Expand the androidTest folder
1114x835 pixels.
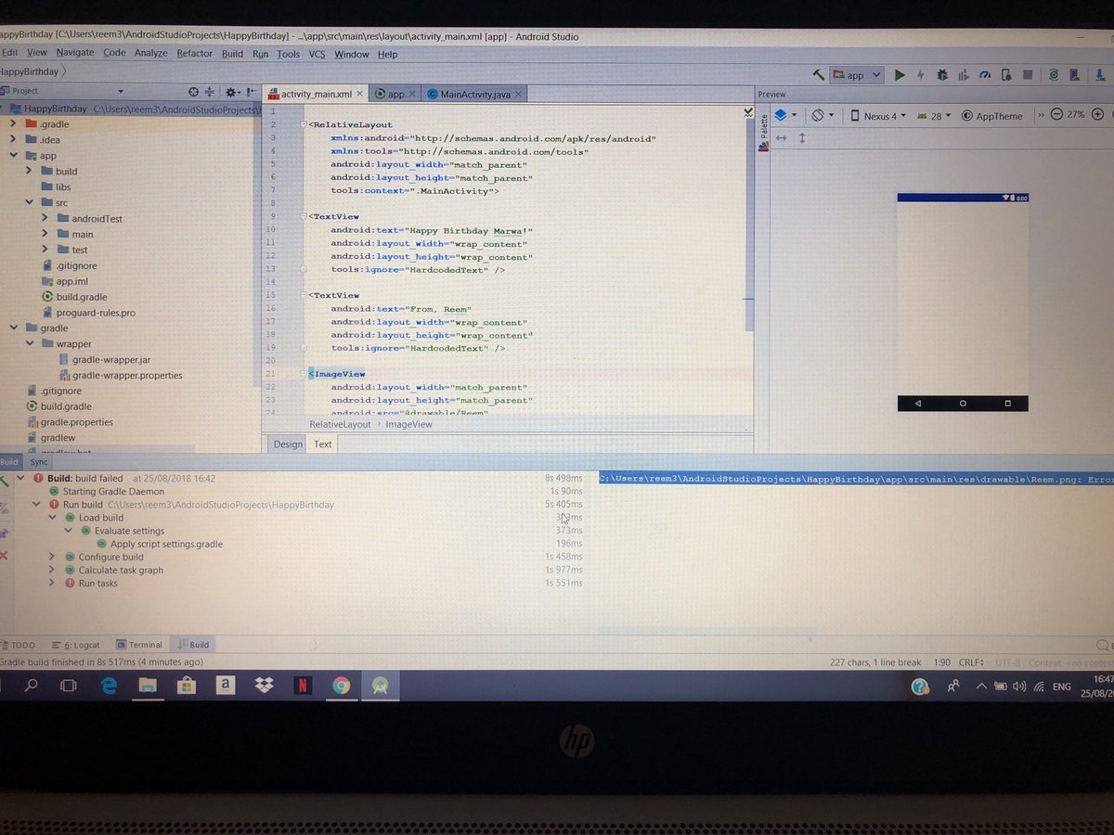click(x=45, y=218)
